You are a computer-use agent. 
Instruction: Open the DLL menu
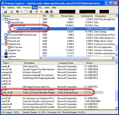pyautogui.click(x=40, y=8)
